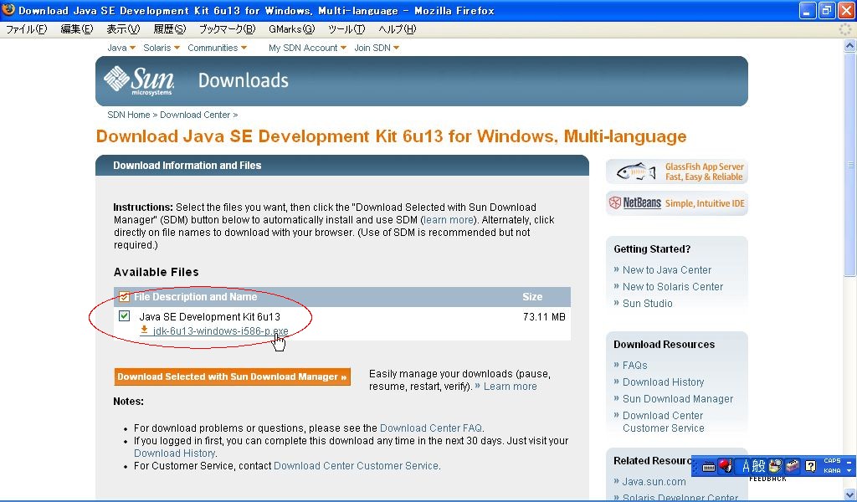Open the IME tools toolbox icon
Image resolution: width=857 pixels, height=502 pixels.
point(793,466)
